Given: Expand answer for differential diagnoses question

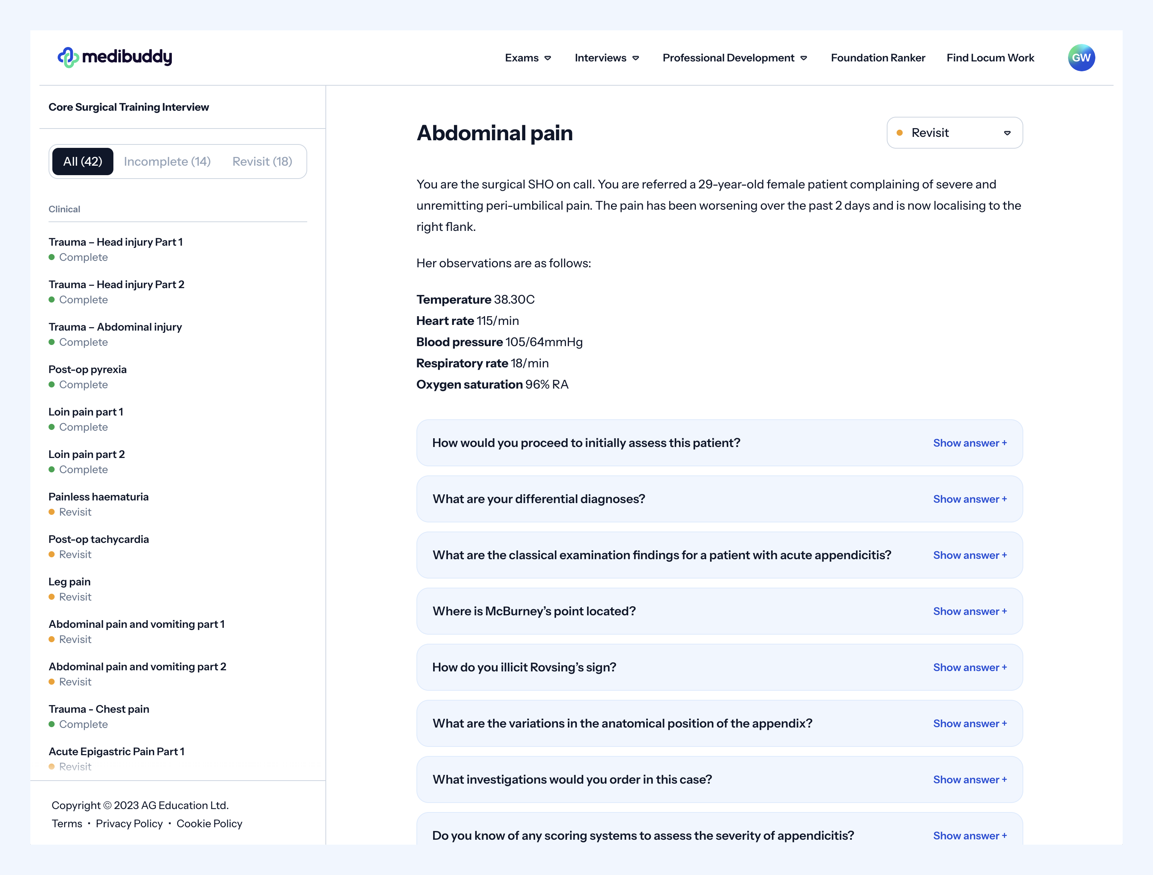Looking at the screenshot, I should tap(969, 499).
